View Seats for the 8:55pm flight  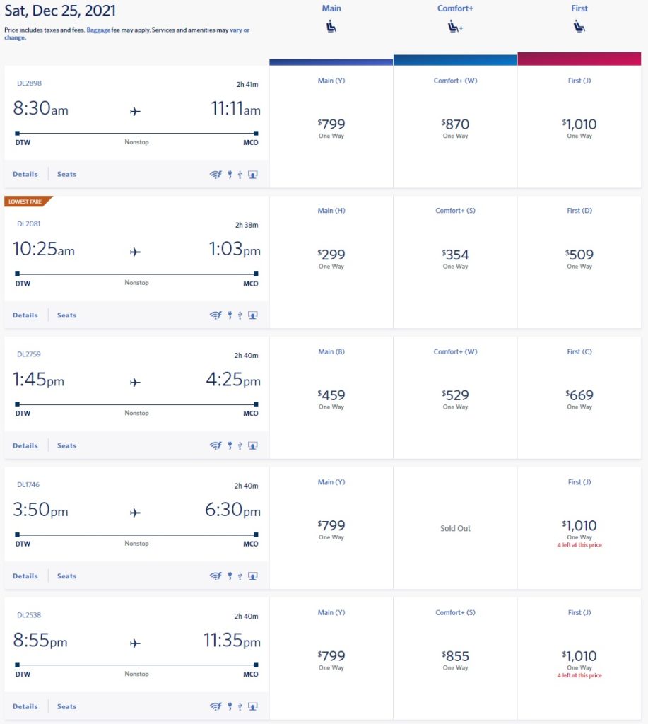(x=66, y=706)
